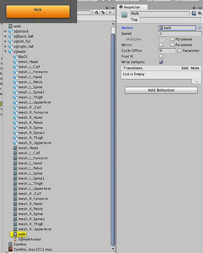Enable the Cycle Offset Parameter checkbox
The image size is (203, 253).
(x=180, y=51)
